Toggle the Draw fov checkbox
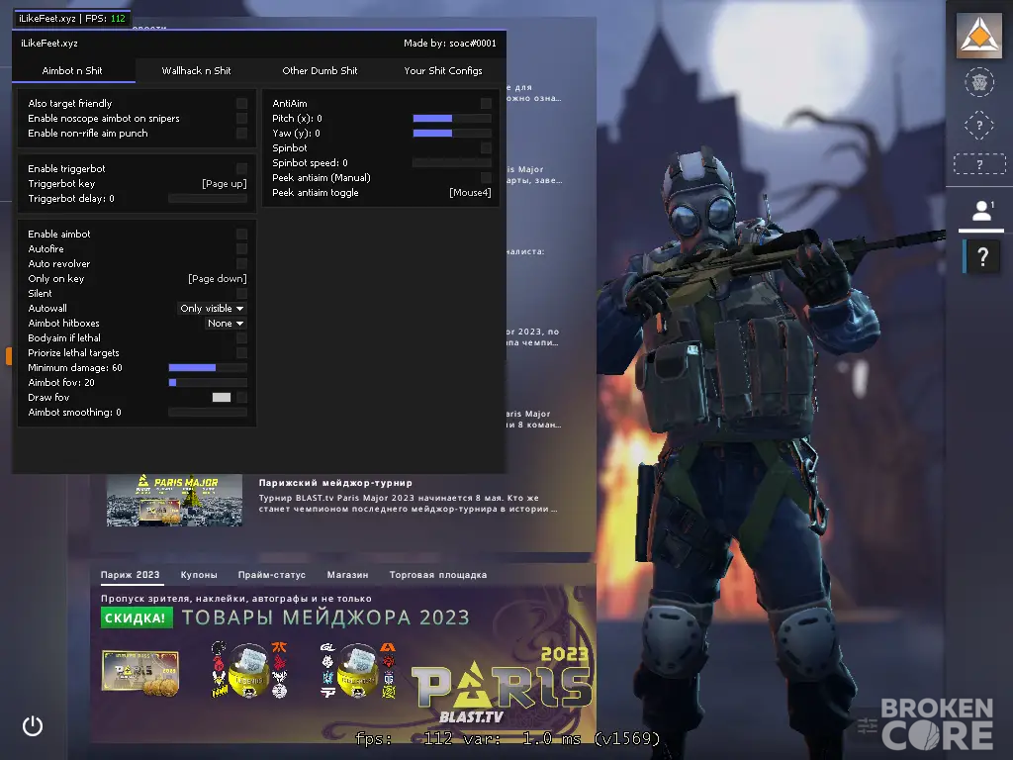 [241, 398]
